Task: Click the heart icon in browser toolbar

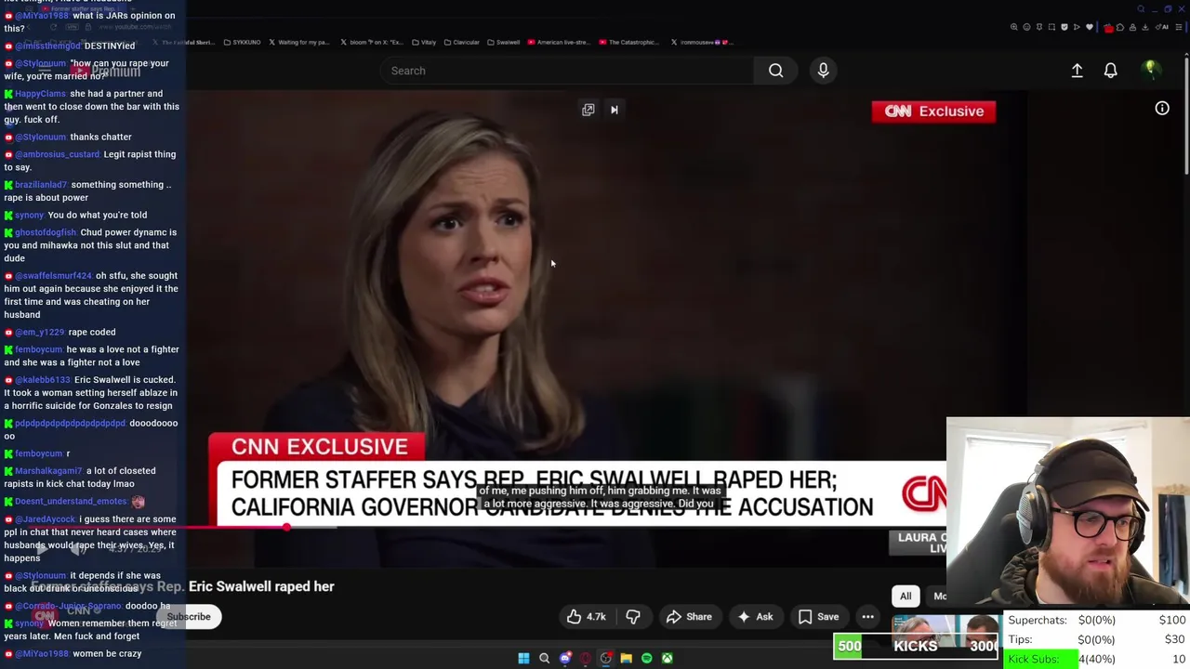Action: click(x=1090, y=27)
